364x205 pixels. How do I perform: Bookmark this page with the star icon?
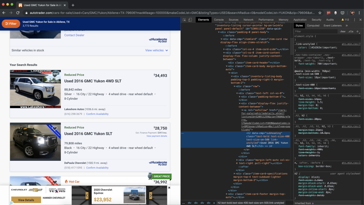320,13
